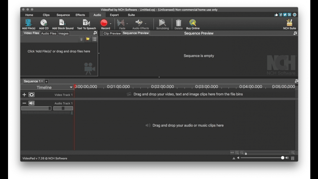Open the Timeline mode dropdown
The image size is (318, 179).
[x=71, y=87]
